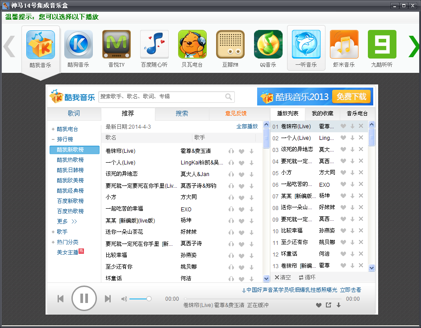Expand the 酷我电台 tree node
This screenshot has width=421, height=328.
tap(53, 129)
